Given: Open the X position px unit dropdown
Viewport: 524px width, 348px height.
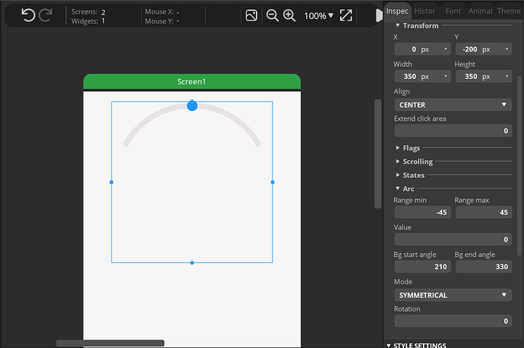Looking at the screenshot, I should click(435, 49).
